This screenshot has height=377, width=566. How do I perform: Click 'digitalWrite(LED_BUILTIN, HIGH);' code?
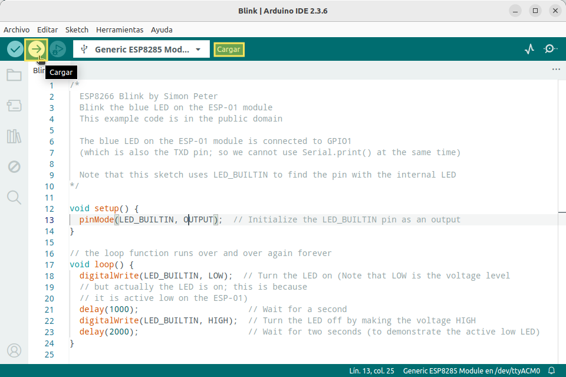point(159,321)
